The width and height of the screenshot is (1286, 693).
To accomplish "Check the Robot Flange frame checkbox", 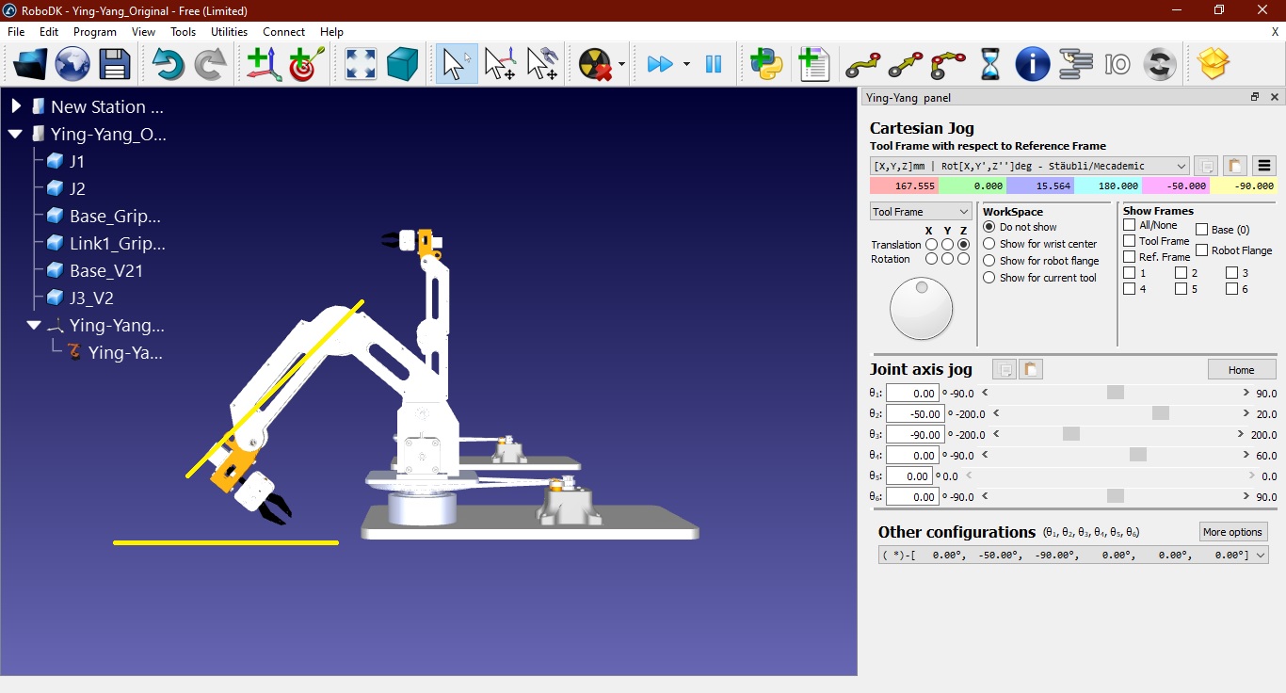I will (x=1202, y=250).
